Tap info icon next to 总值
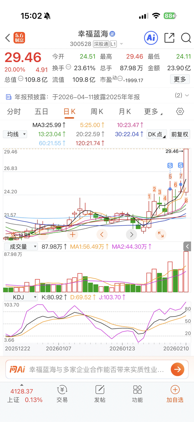Screen dimensions: 194x422 (21, 79)
